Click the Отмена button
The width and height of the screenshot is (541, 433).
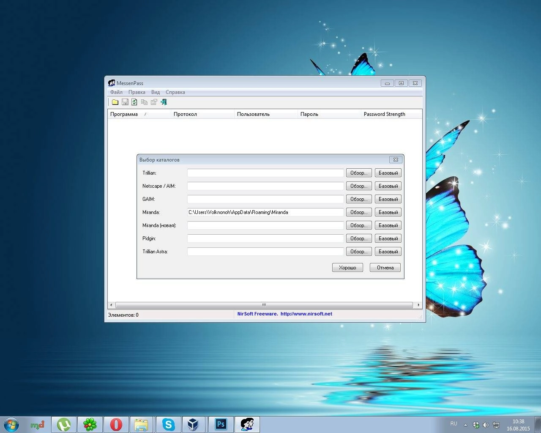[385, 268]
